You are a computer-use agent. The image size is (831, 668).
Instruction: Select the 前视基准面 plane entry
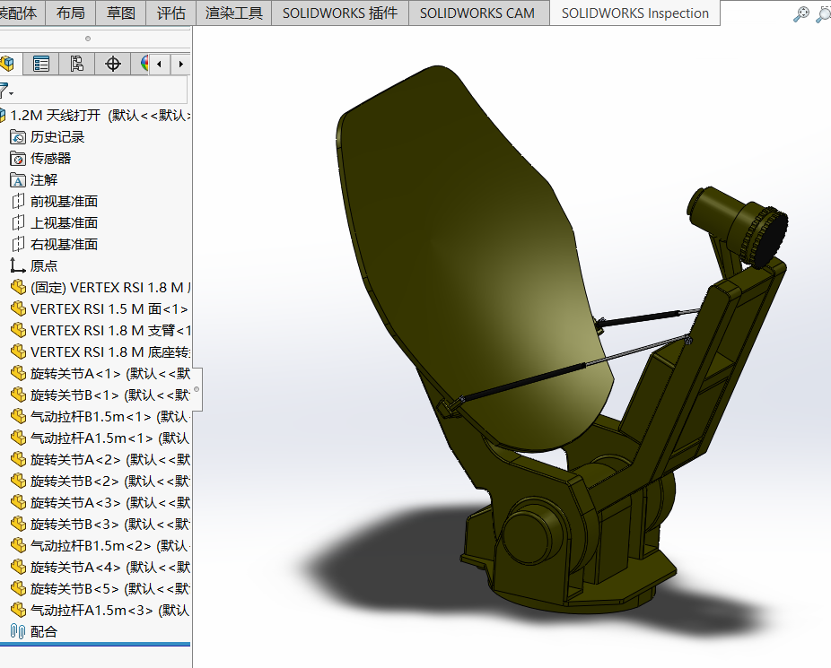pos(64,202)
